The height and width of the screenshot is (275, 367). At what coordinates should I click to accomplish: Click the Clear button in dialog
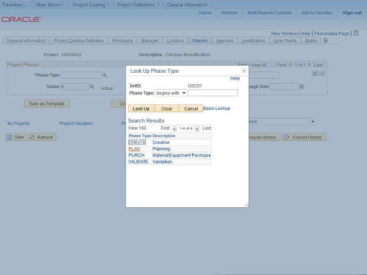pyautogui.click(x=167, y=108)
